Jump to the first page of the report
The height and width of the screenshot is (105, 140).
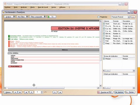pos(26,92)
